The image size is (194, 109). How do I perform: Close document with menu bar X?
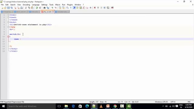pos(193,5)
